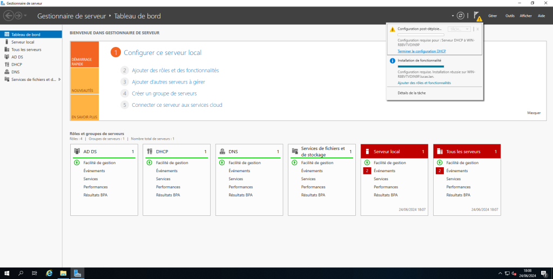Select the DNS icon in the sidebar

[6, 72]
